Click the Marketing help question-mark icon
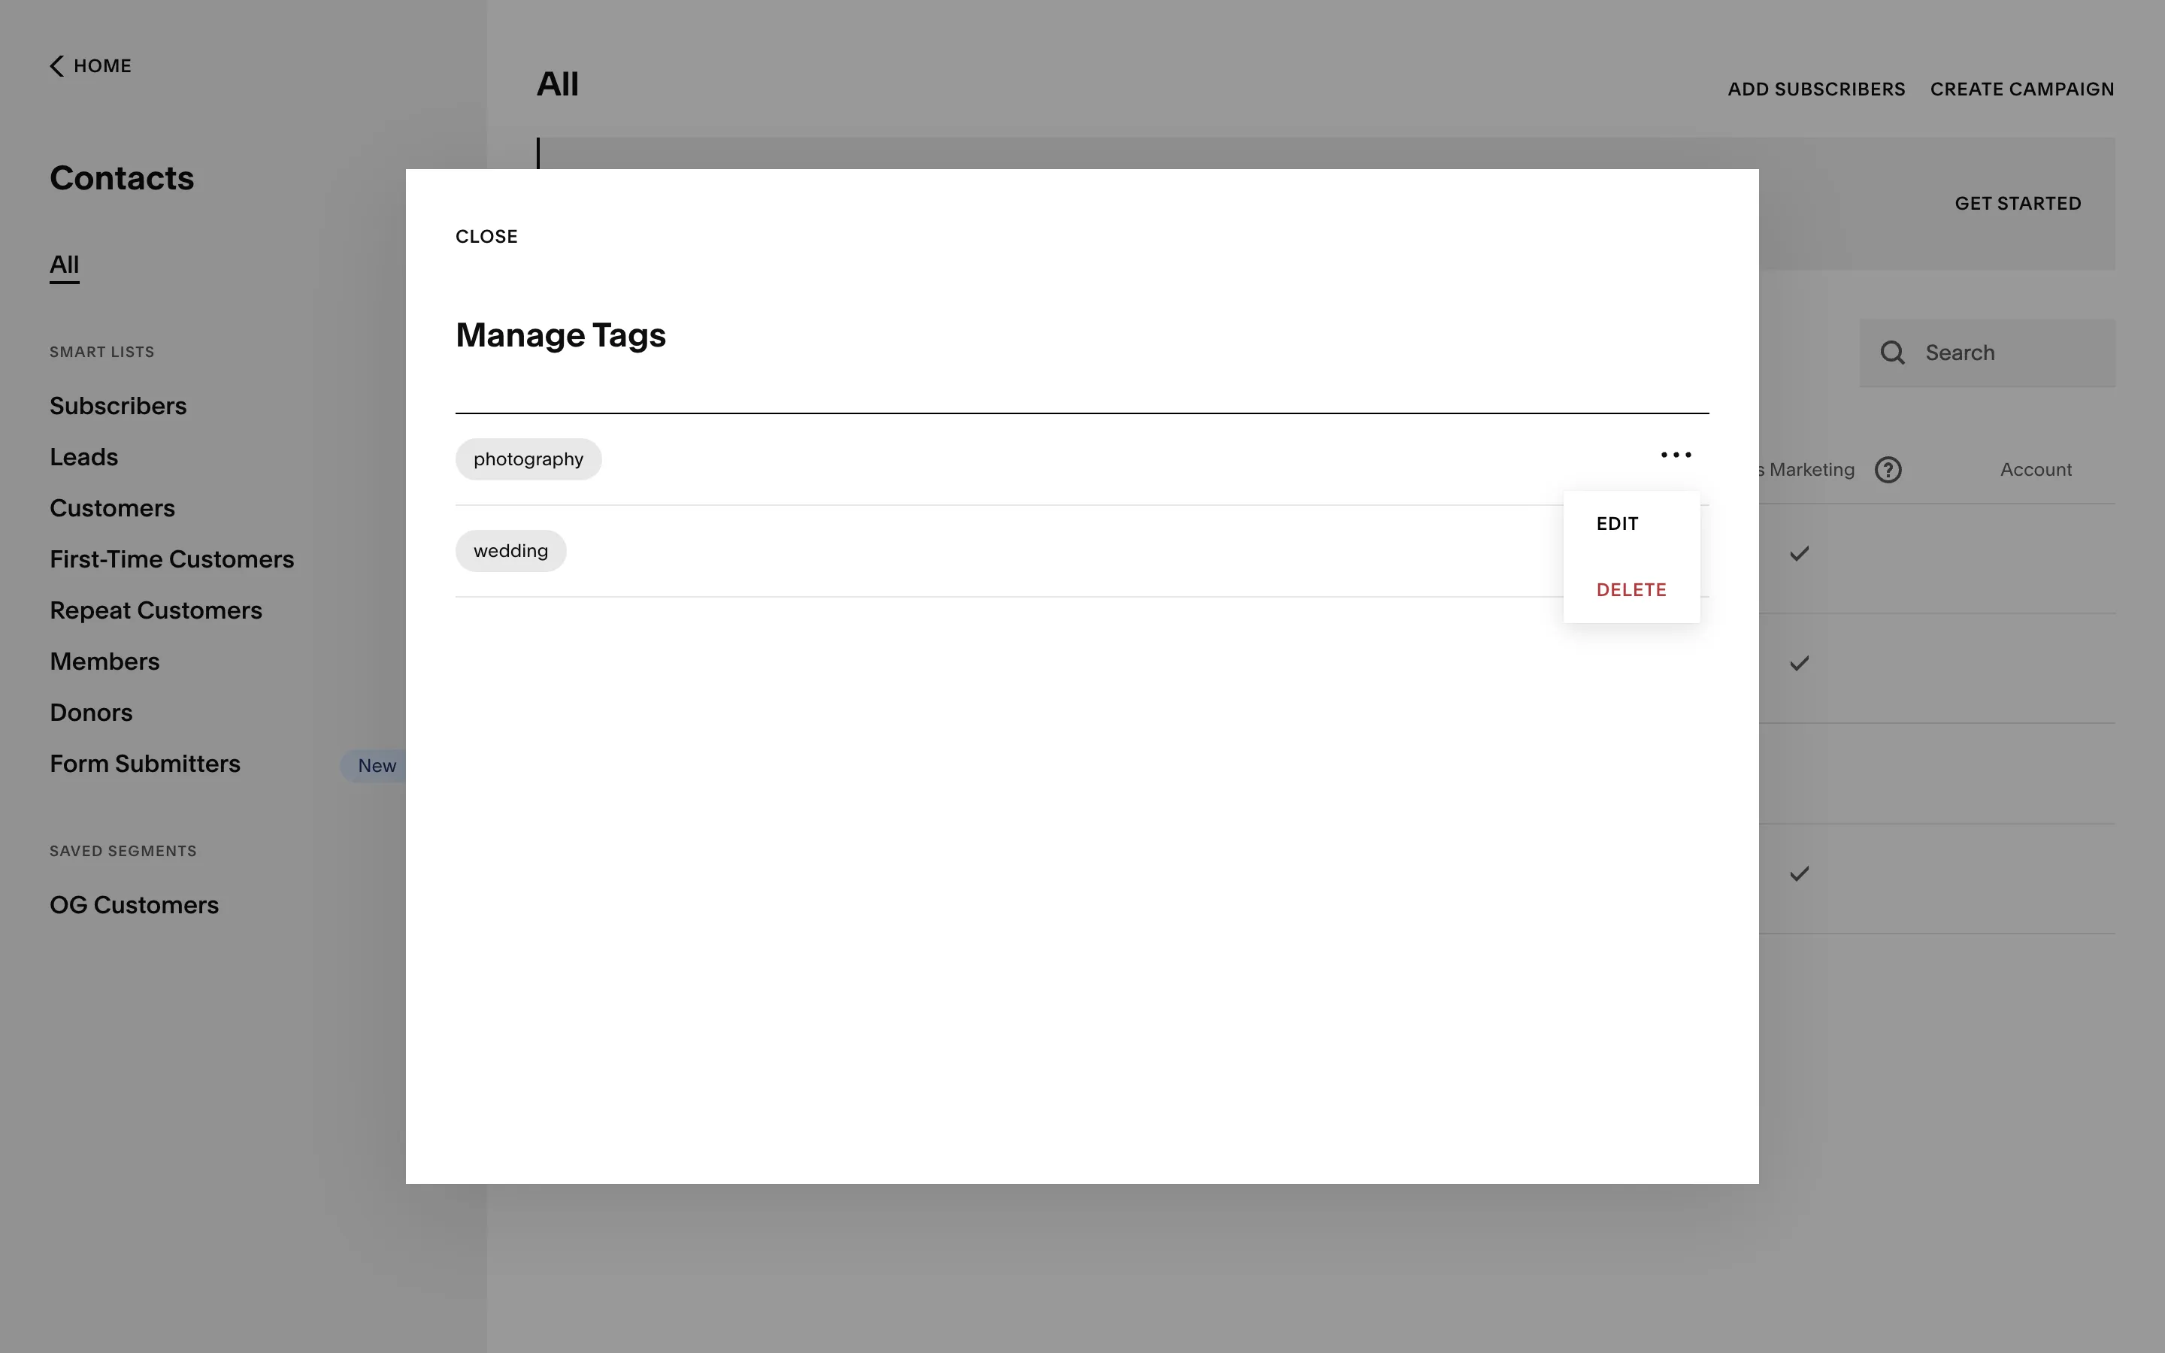Viewport: 2165px width, 1353px height. tap(1888, 470)
